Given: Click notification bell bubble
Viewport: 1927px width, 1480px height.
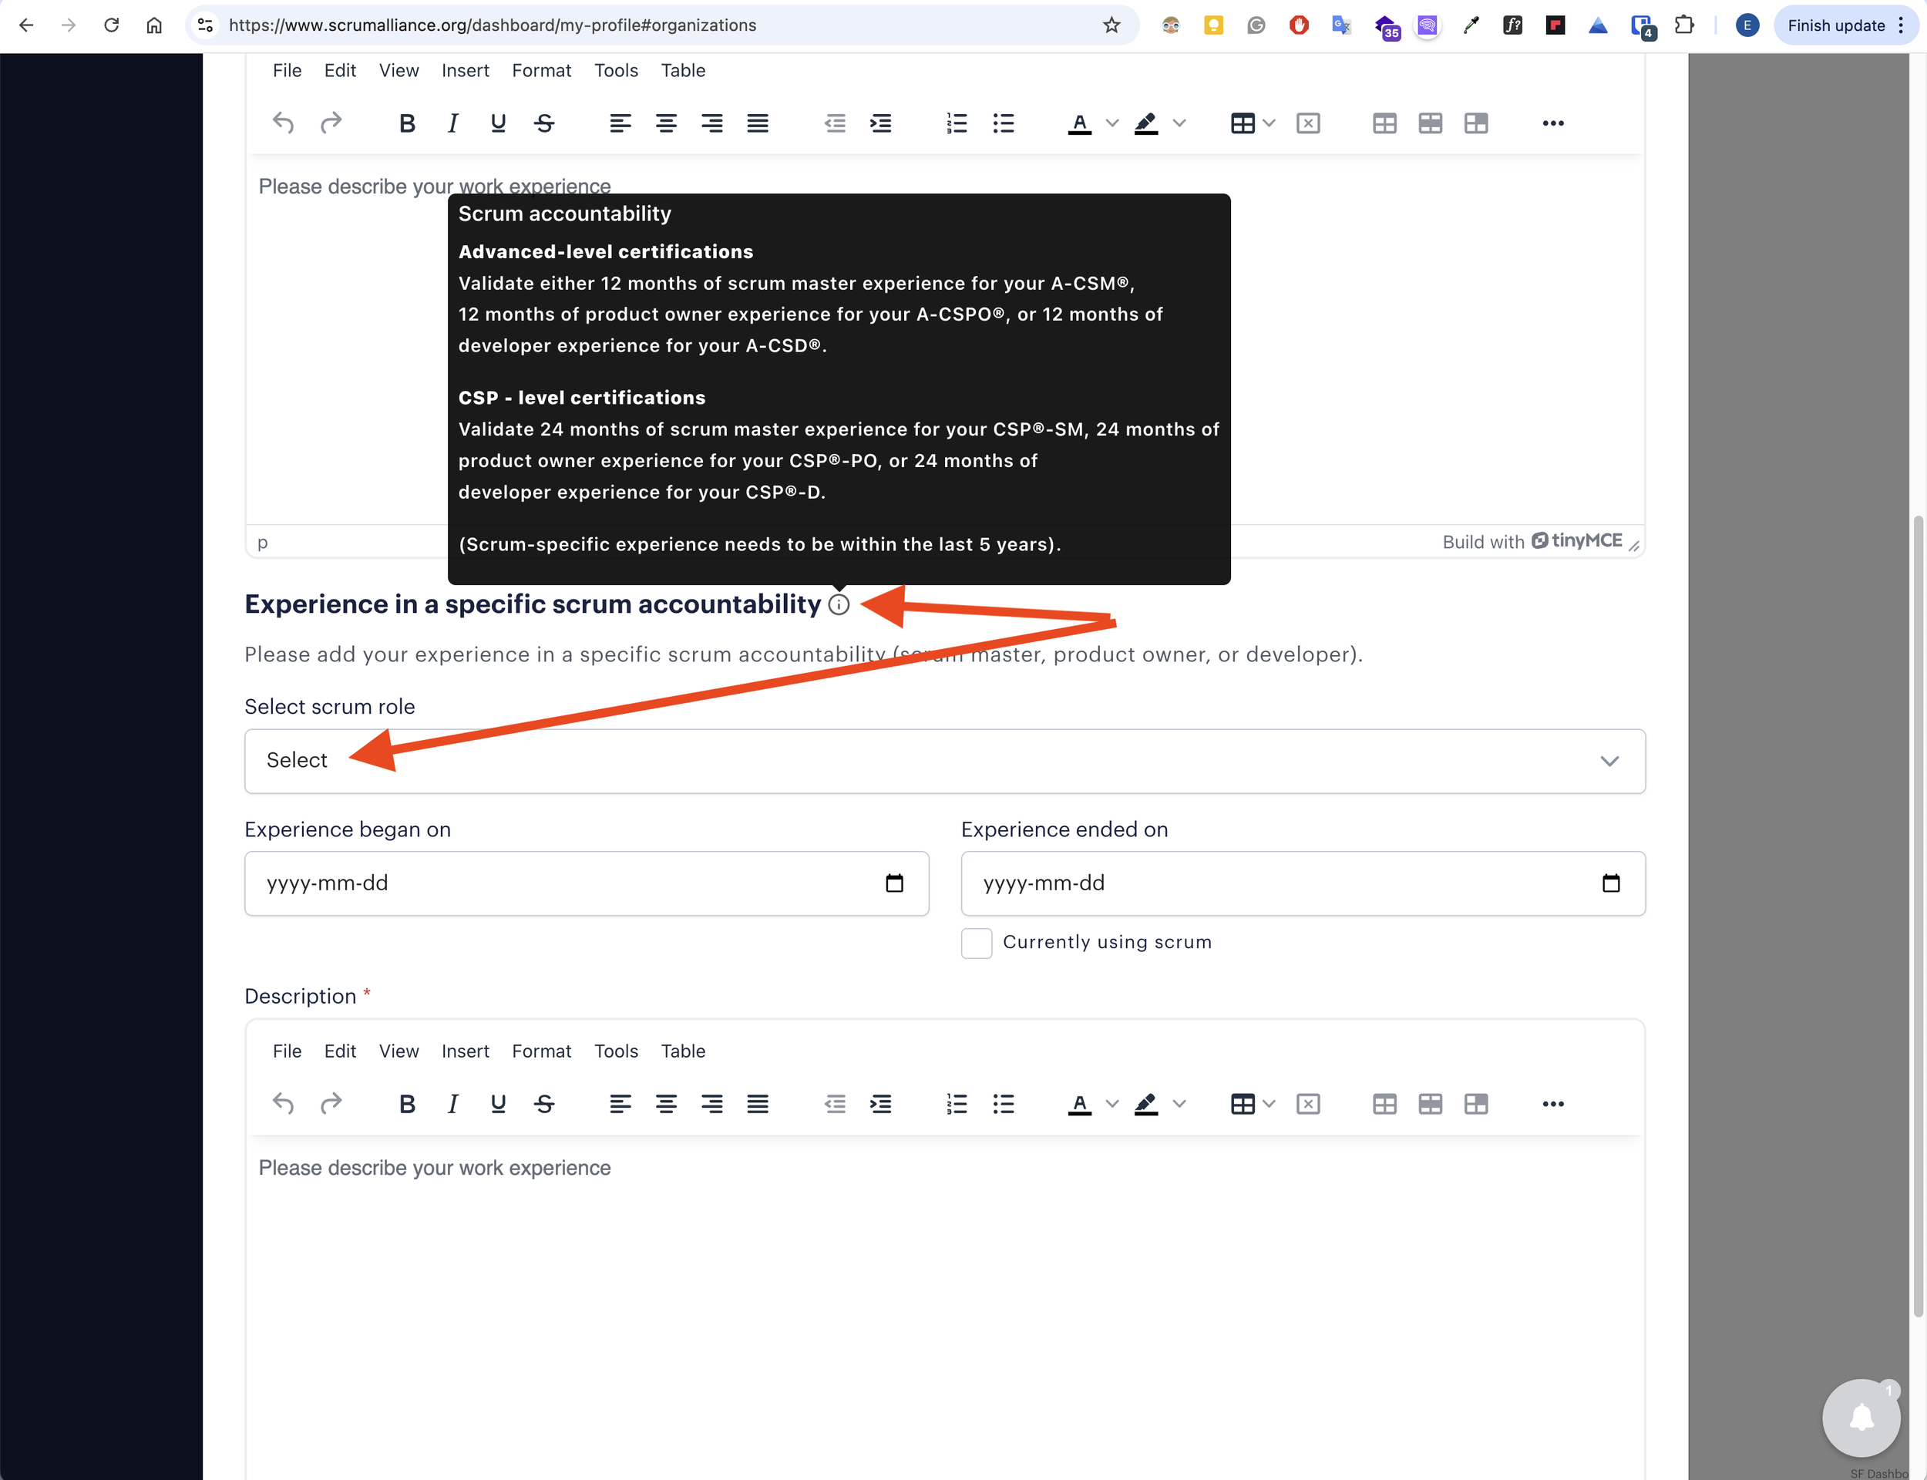Looking at the screenshot, I should 1860,1418.
